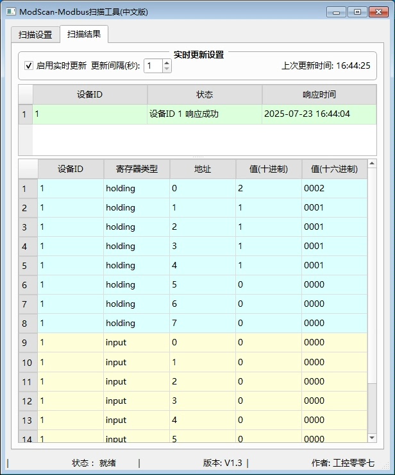Click the 状态 column header
This screenshot has height=475, width=395.
[205, 94]
